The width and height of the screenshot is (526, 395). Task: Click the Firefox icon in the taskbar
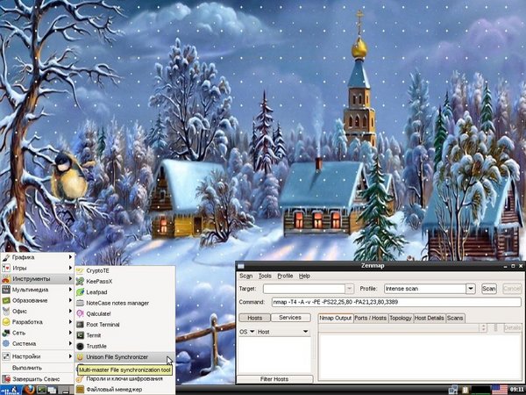tap(27, 389)
